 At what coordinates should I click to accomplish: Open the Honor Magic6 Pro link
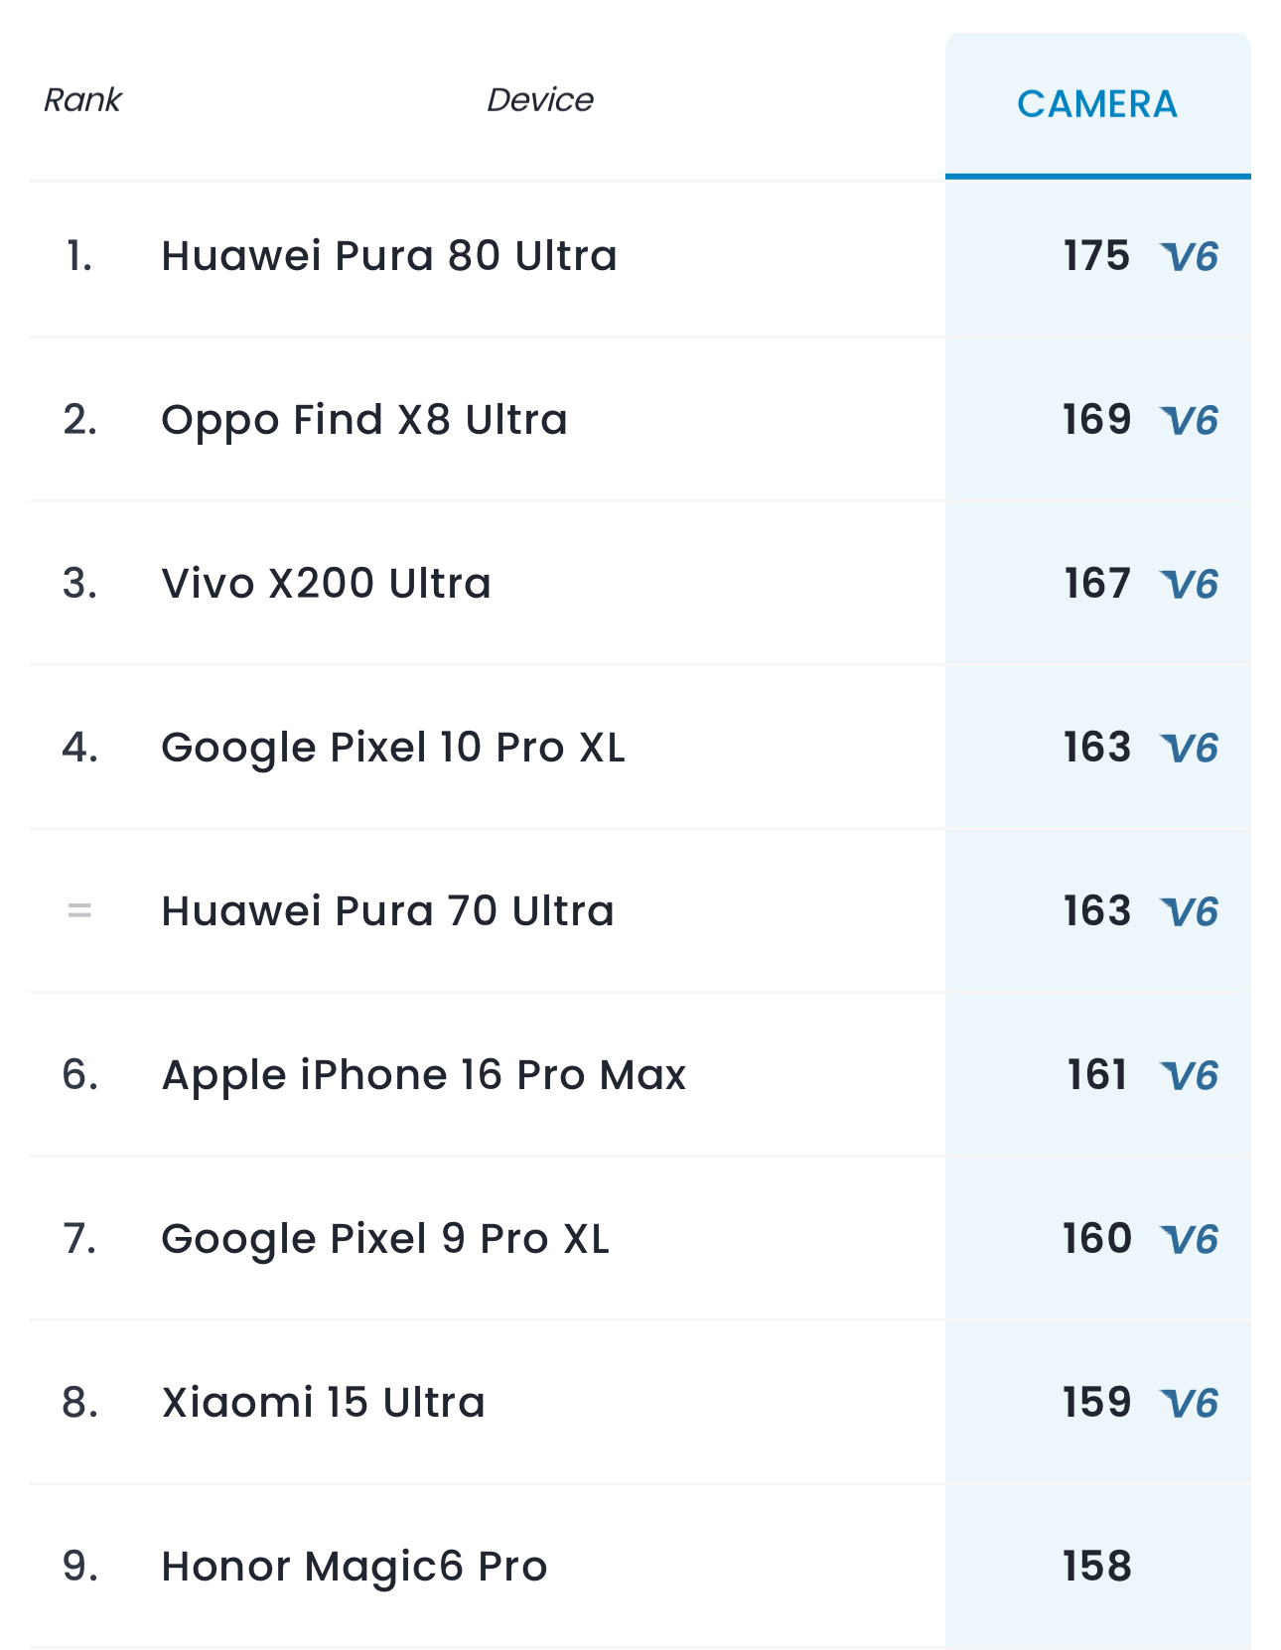coord(355,1567)
